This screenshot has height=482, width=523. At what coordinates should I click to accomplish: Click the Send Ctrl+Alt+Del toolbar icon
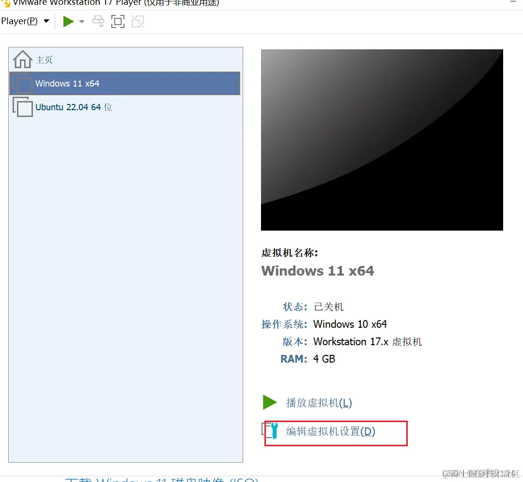click(x=98, y=21)
